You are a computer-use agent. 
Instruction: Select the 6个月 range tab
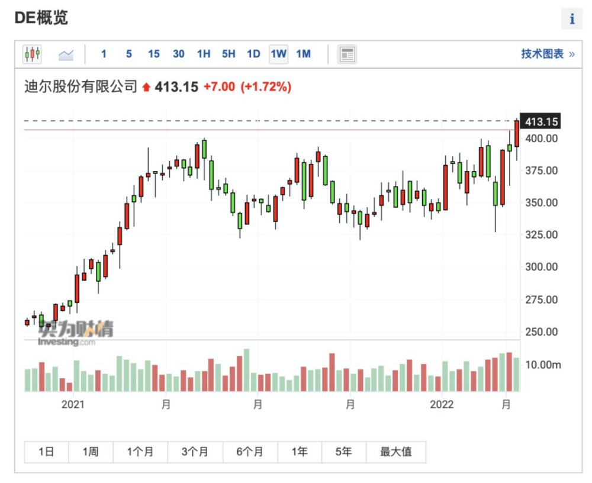pos(250,452)
